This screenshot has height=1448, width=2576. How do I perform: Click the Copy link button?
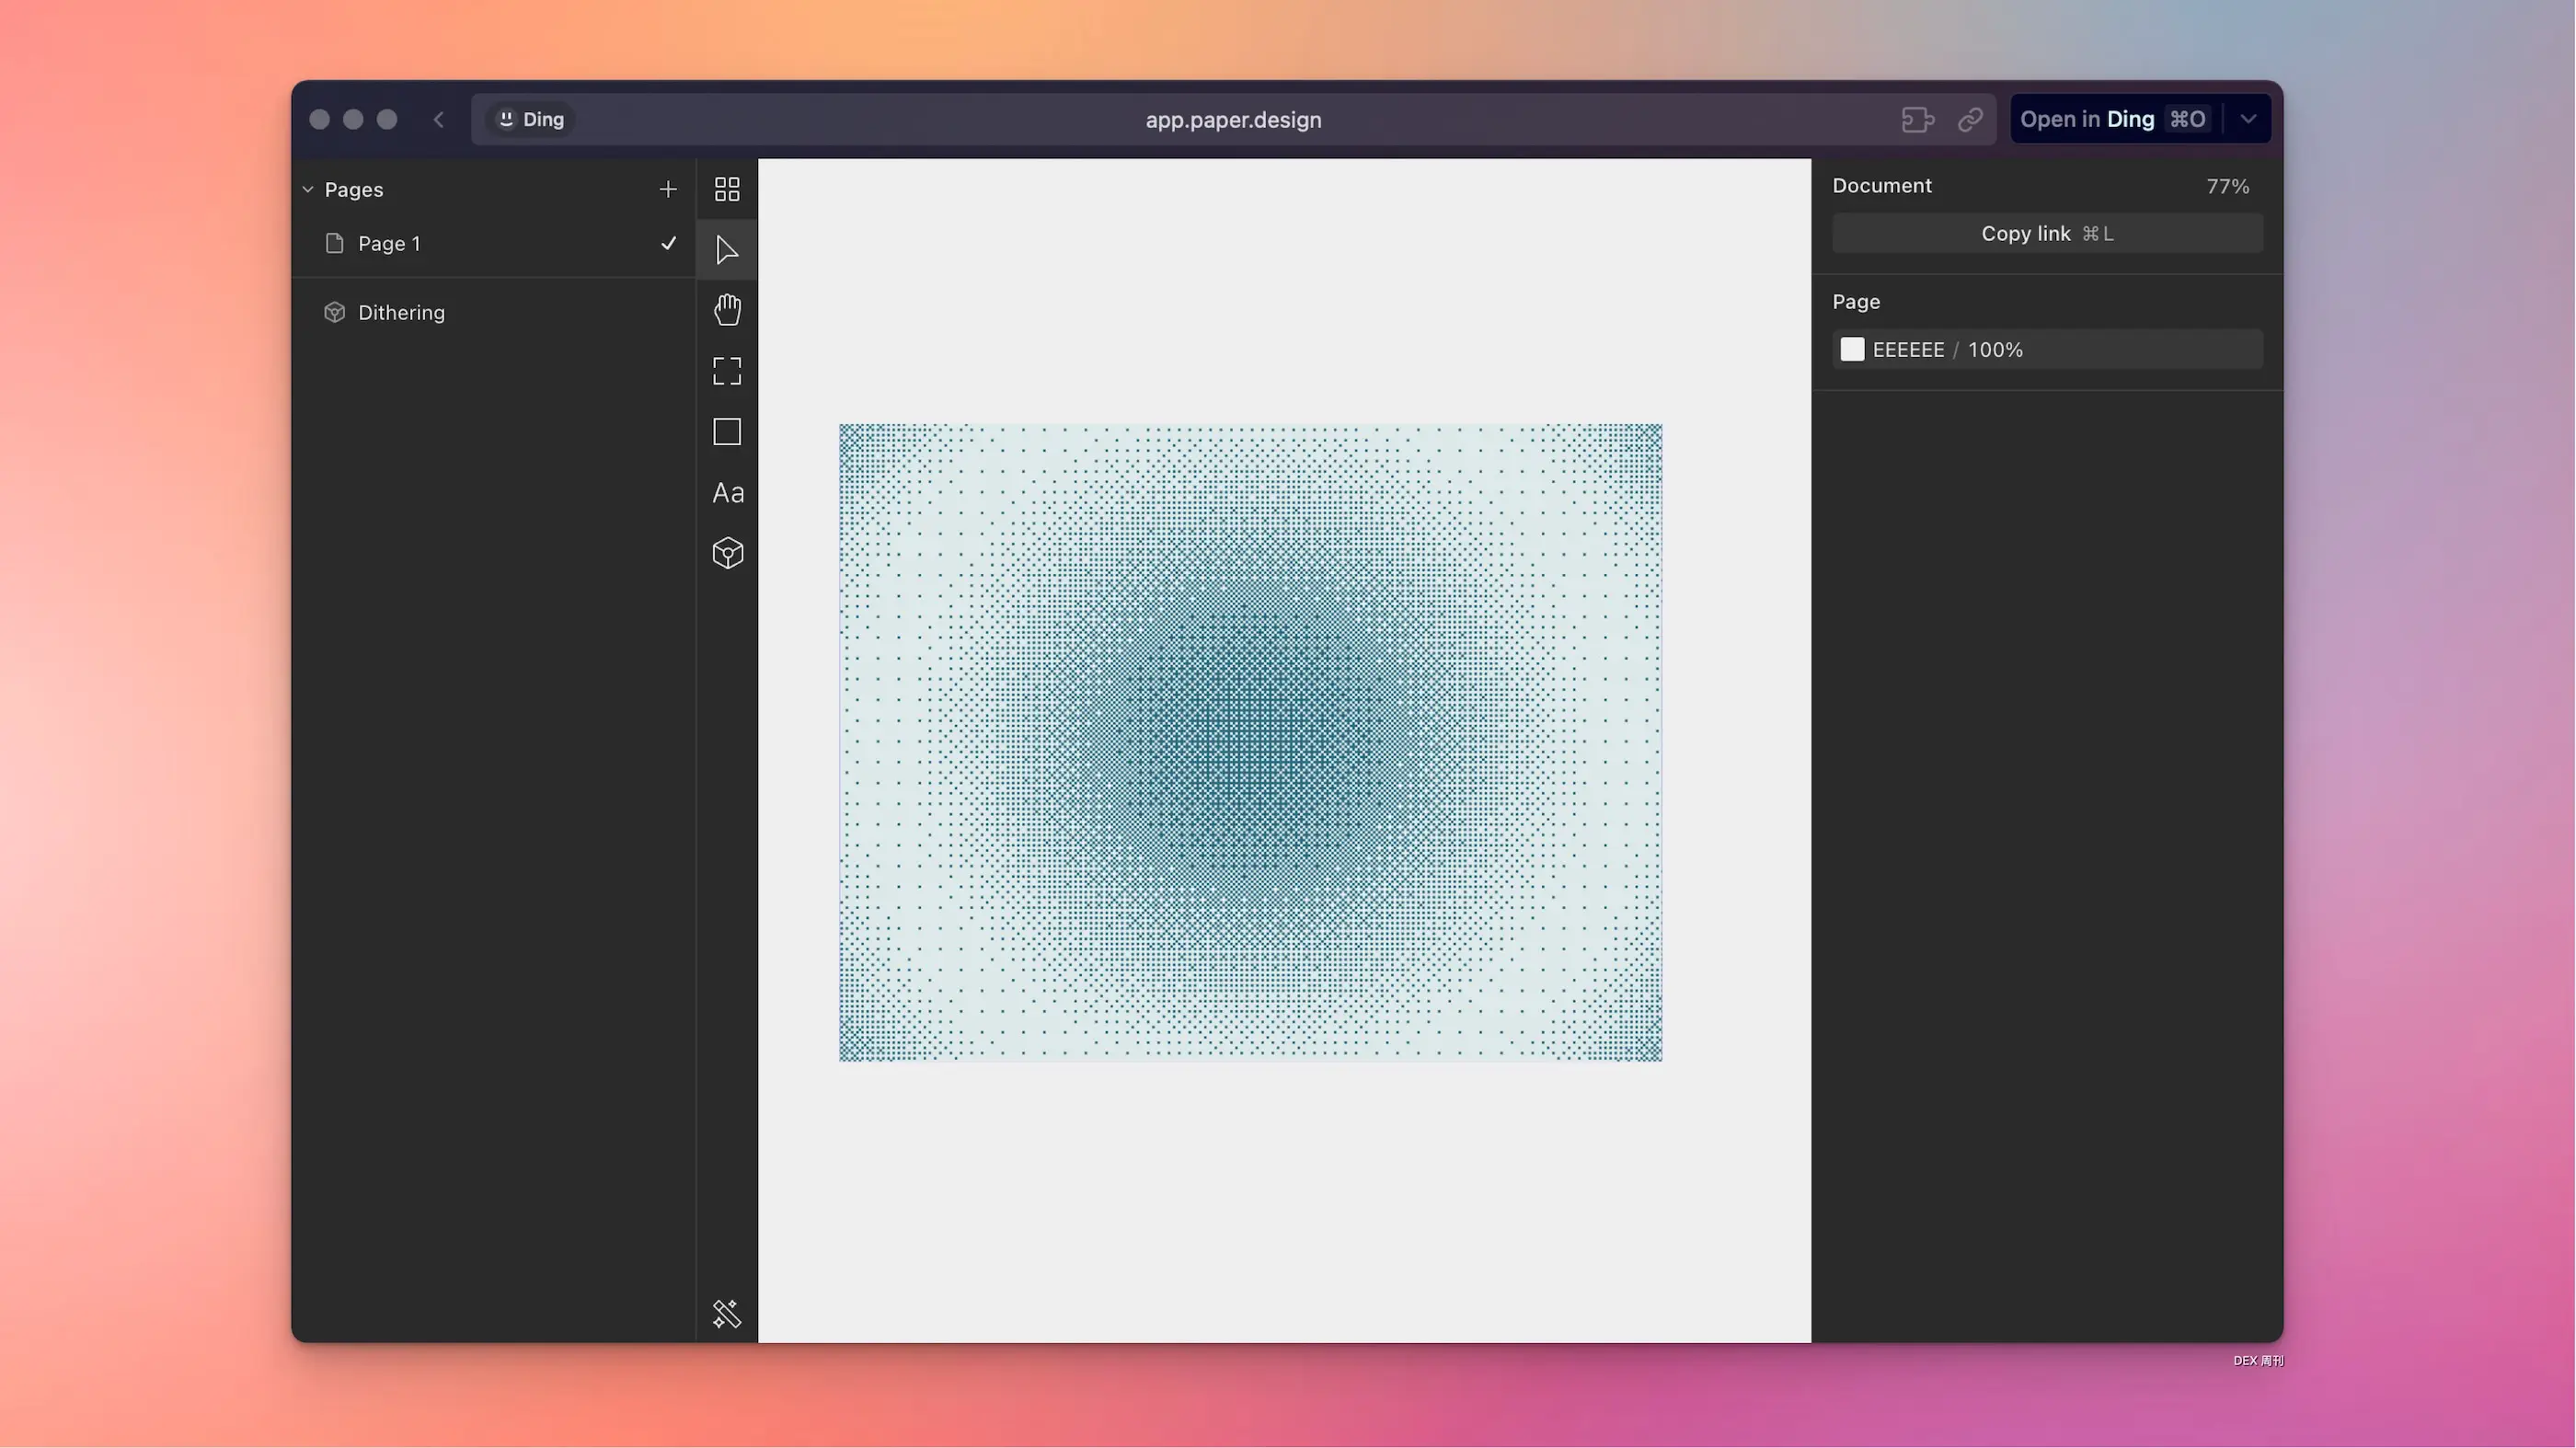[2046, 234]
